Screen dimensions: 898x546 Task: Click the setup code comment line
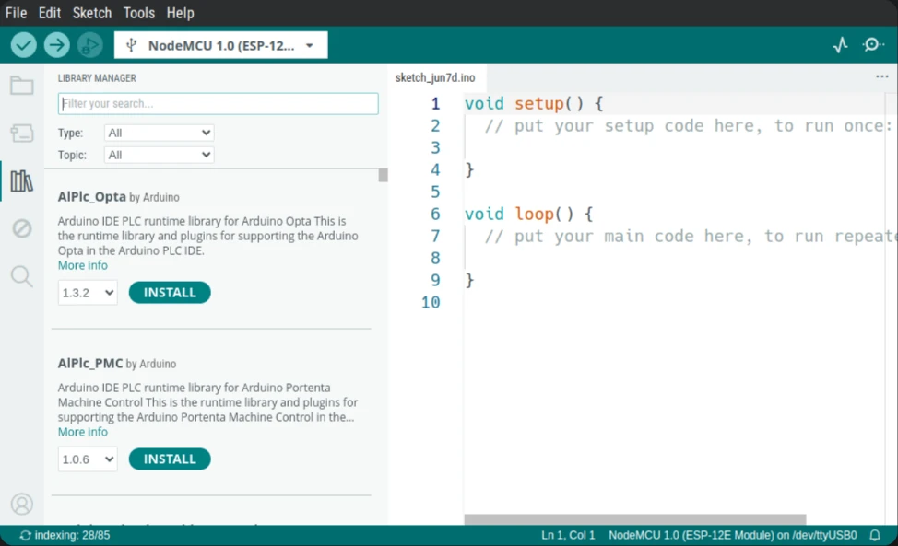(x=688, y=126)
